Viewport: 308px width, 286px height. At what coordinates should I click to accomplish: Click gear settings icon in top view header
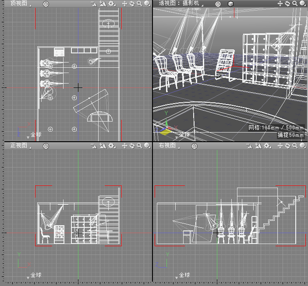(x=111, y=3)
